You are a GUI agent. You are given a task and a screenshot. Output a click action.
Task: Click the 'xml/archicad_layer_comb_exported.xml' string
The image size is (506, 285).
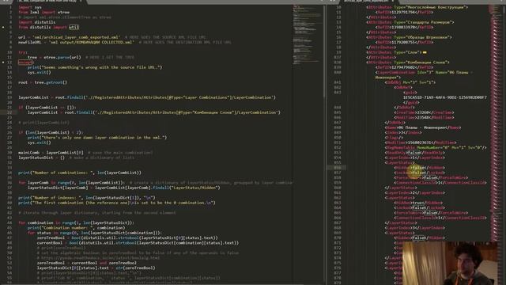pos(76,37)
